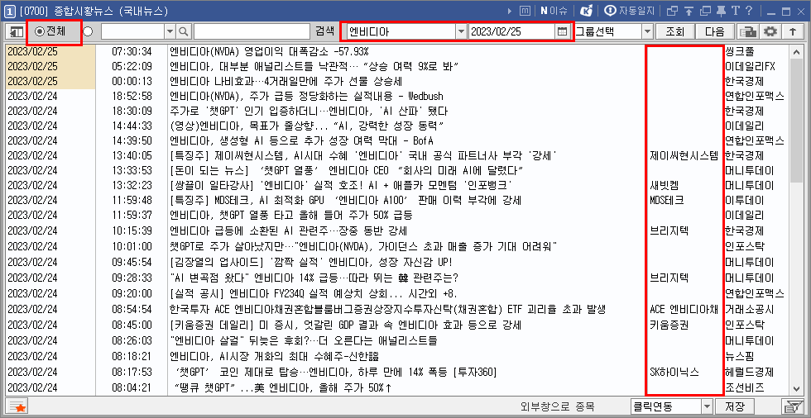Screen dimensions: 811x418
Task: Click the question mark help icon
Action: (748, 10)
